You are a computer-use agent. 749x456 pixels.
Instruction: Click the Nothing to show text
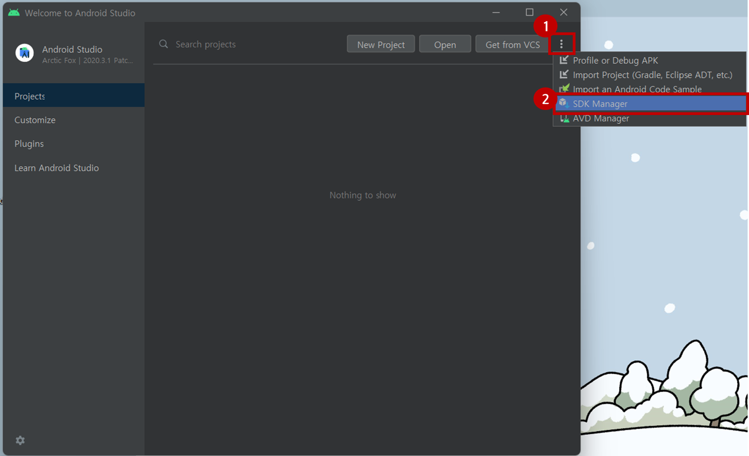[363, 195]
